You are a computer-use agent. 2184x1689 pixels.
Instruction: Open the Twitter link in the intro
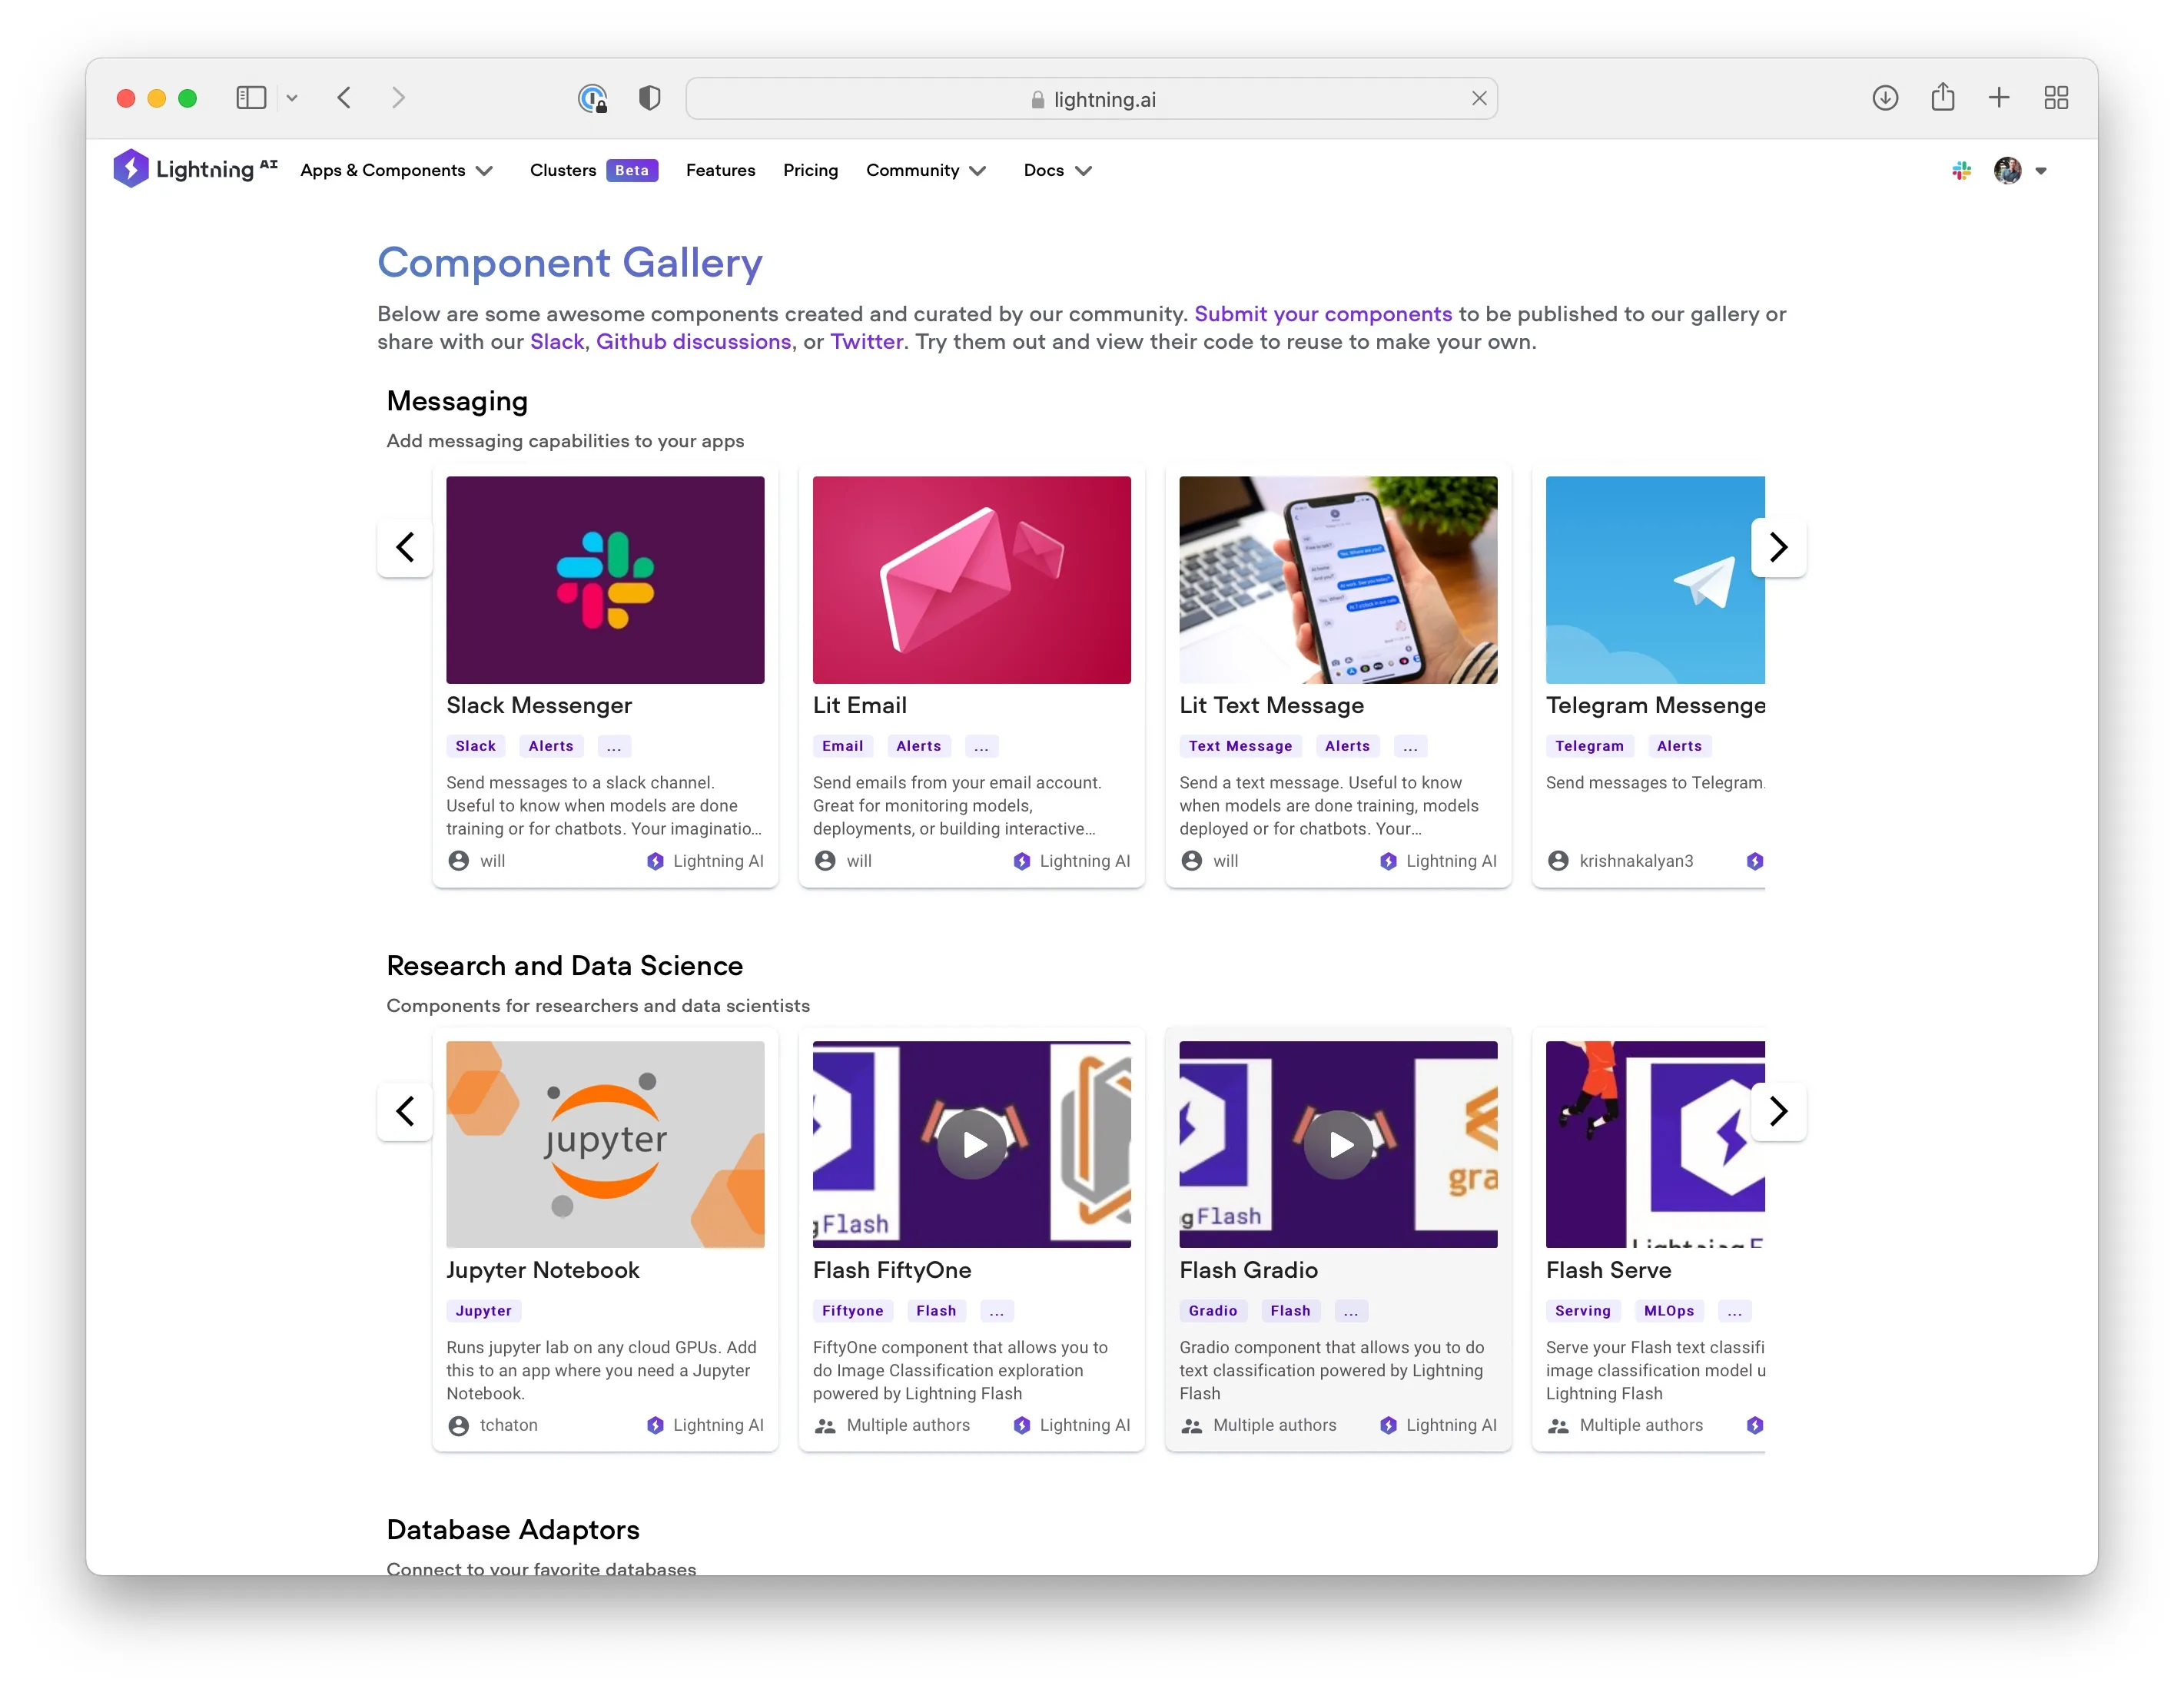click(x=866, y=342)
